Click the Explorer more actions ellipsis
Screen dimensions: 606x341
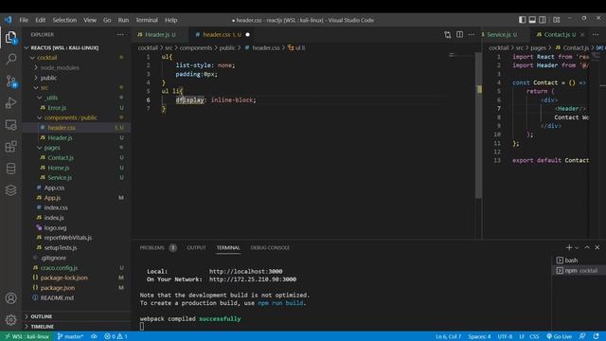(120, 34)
